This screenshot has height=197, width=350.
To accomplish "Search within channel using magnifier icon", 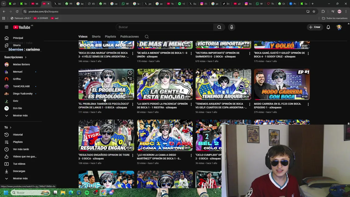I will (x=147, y=37).
